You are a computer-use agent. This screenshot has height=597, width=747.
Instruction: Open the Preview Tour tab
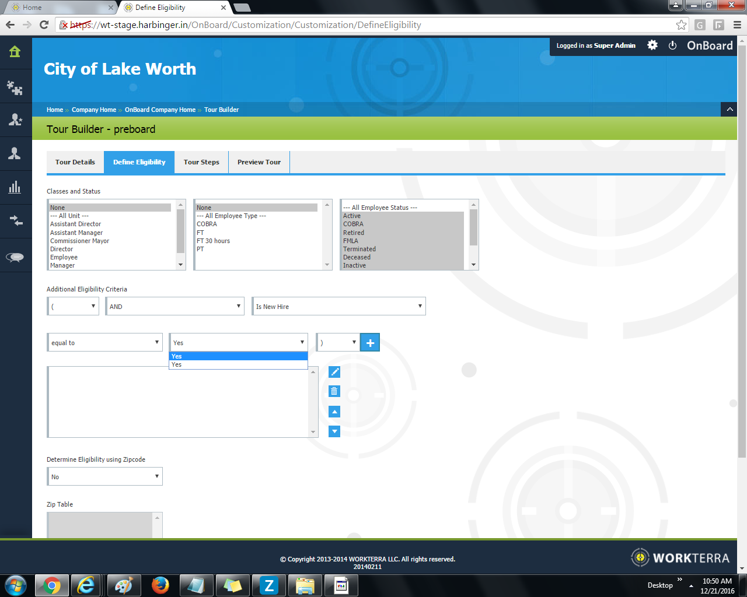click(259, 162)
